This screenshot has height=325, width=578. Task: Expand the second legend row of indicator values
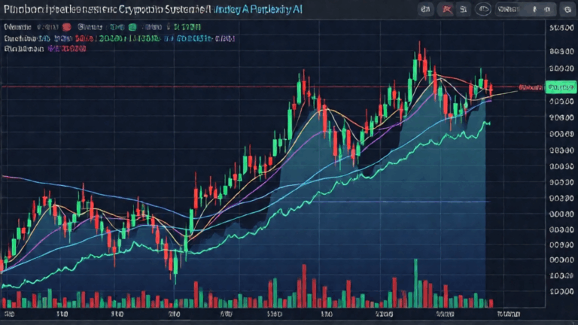click(45, 37)
